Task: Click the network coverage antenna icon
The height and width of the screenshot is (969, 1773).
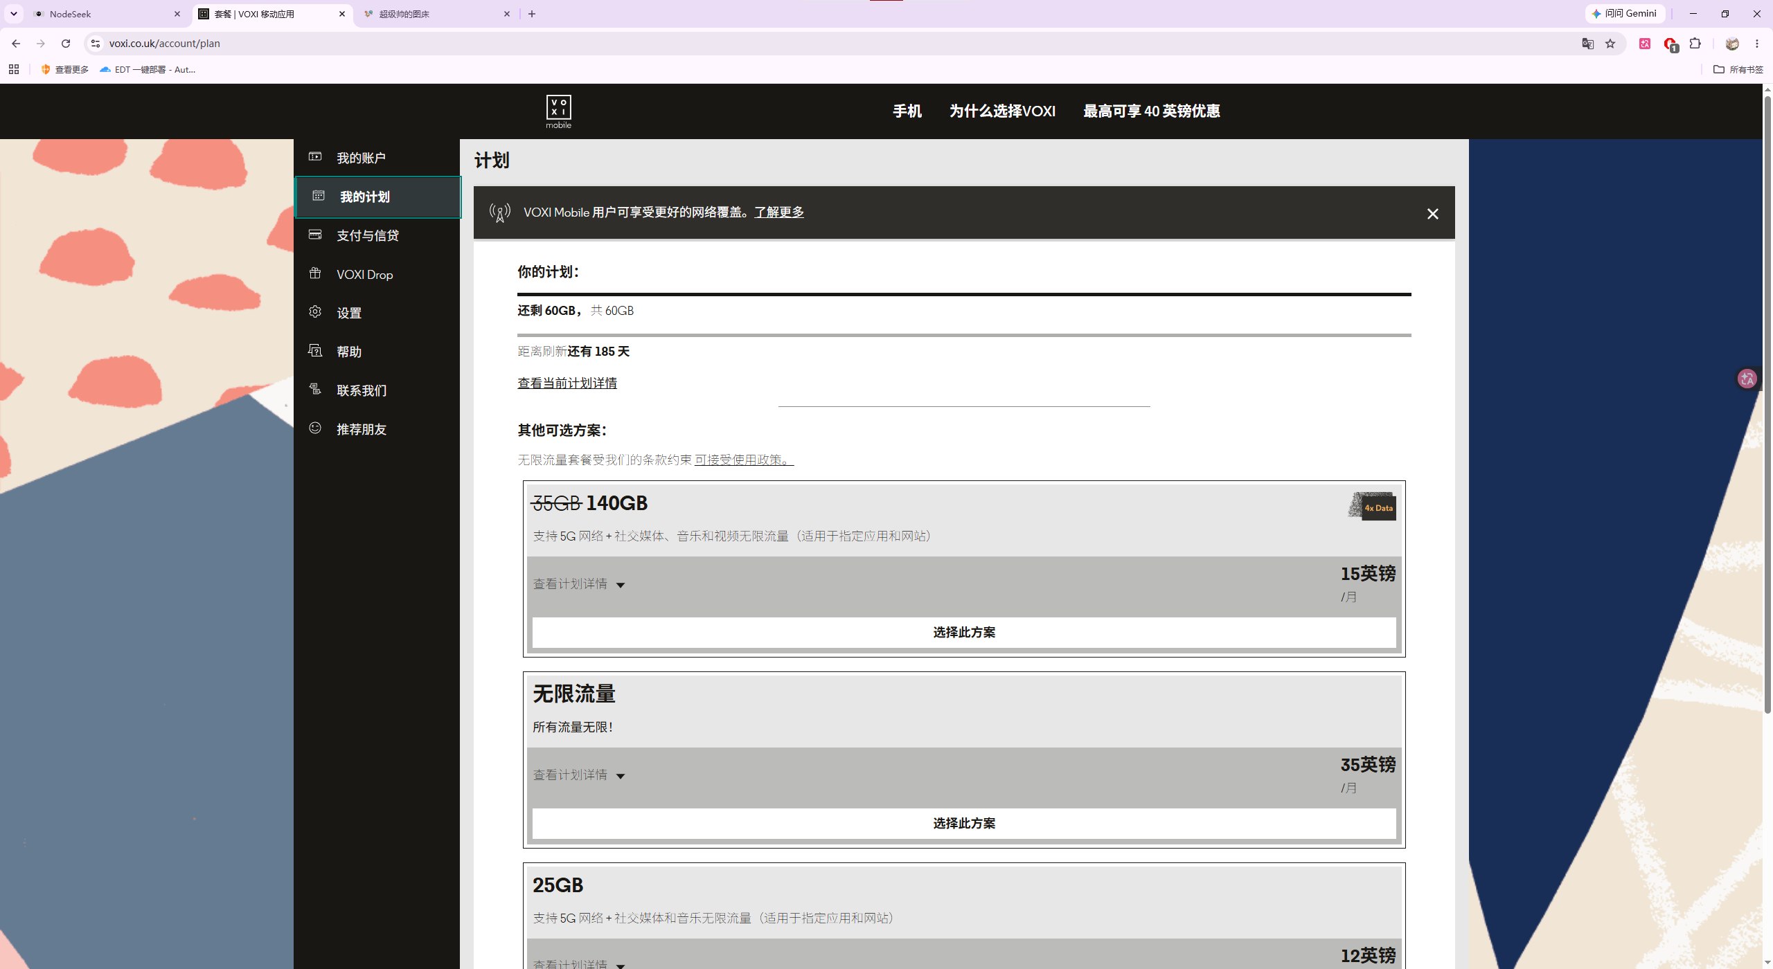Action: tap(500, 212)
